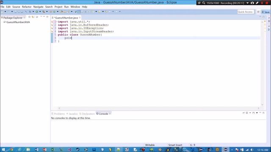Screen dimensions: 271x152
Task: Click the warning marker on line 2
Action: click(52, 25)
